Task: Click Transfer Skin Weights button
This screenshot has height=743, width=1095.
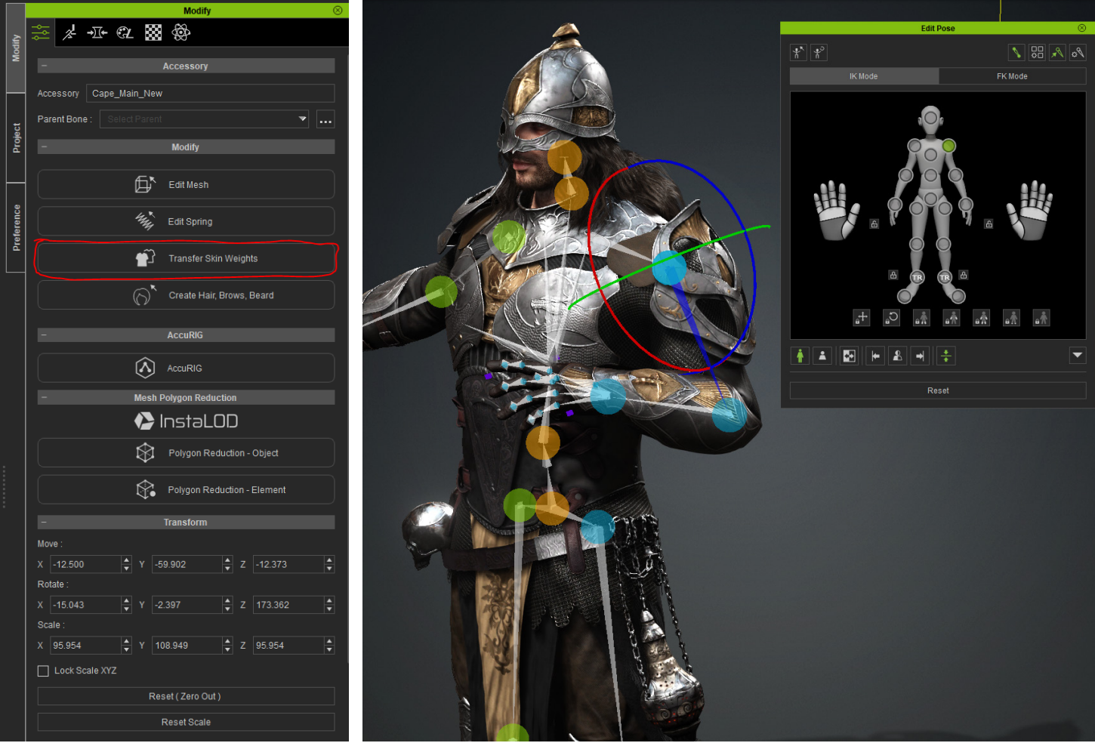Action: pos(186,259)
